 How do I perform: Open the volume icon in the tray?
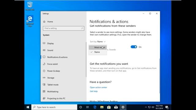[x=153, y=107]
